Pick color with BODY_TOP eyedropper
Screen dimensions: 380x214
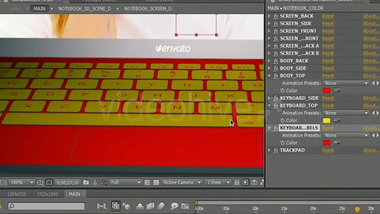pyautogui.click(x=337, y=91)
